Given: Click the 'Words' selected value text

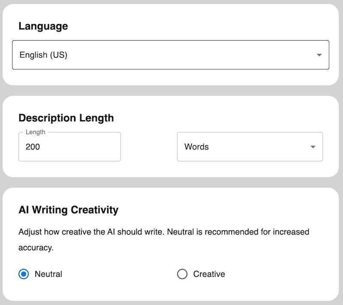Looking at the screenshot, I should pos(196,147).
